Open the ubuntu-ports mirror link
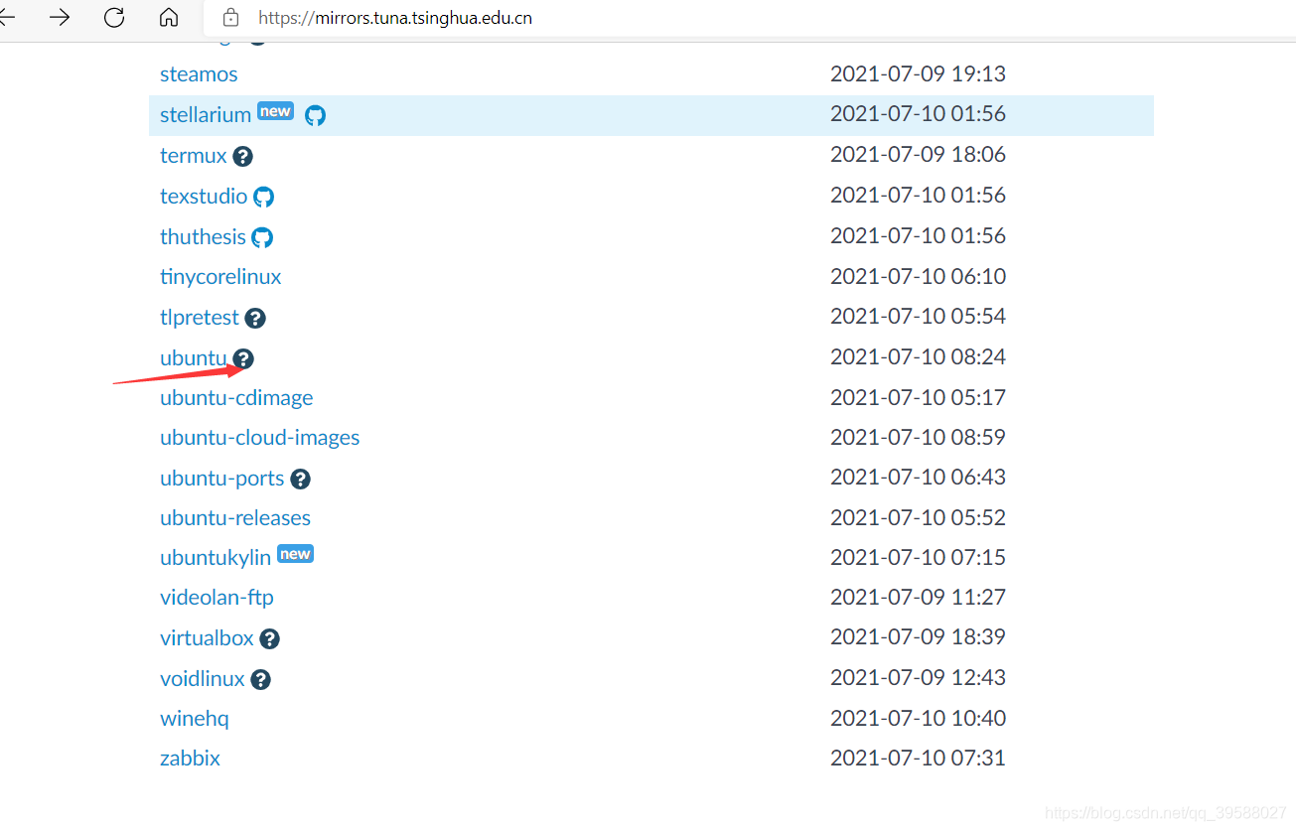1296x831 pixels. pos(222,479)
